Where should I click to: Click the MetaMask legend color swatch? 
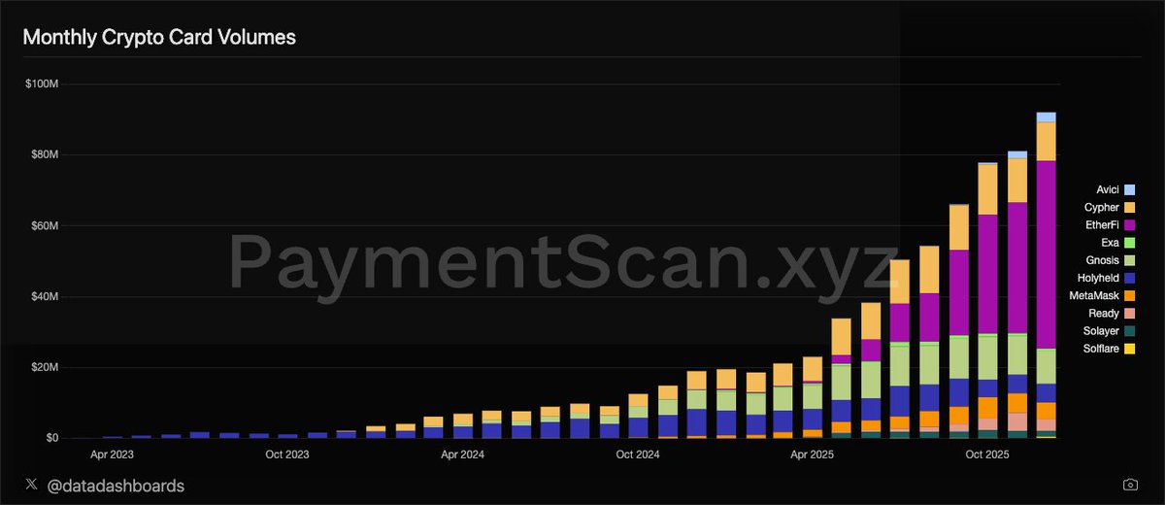(1131, 295)
